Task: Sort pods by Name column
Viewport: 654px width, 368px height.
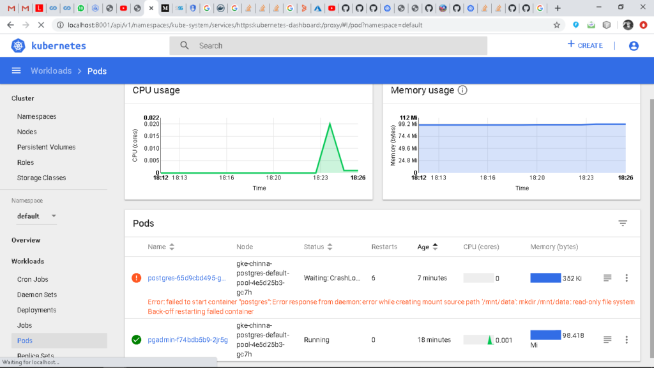Action: click(160, 247)
